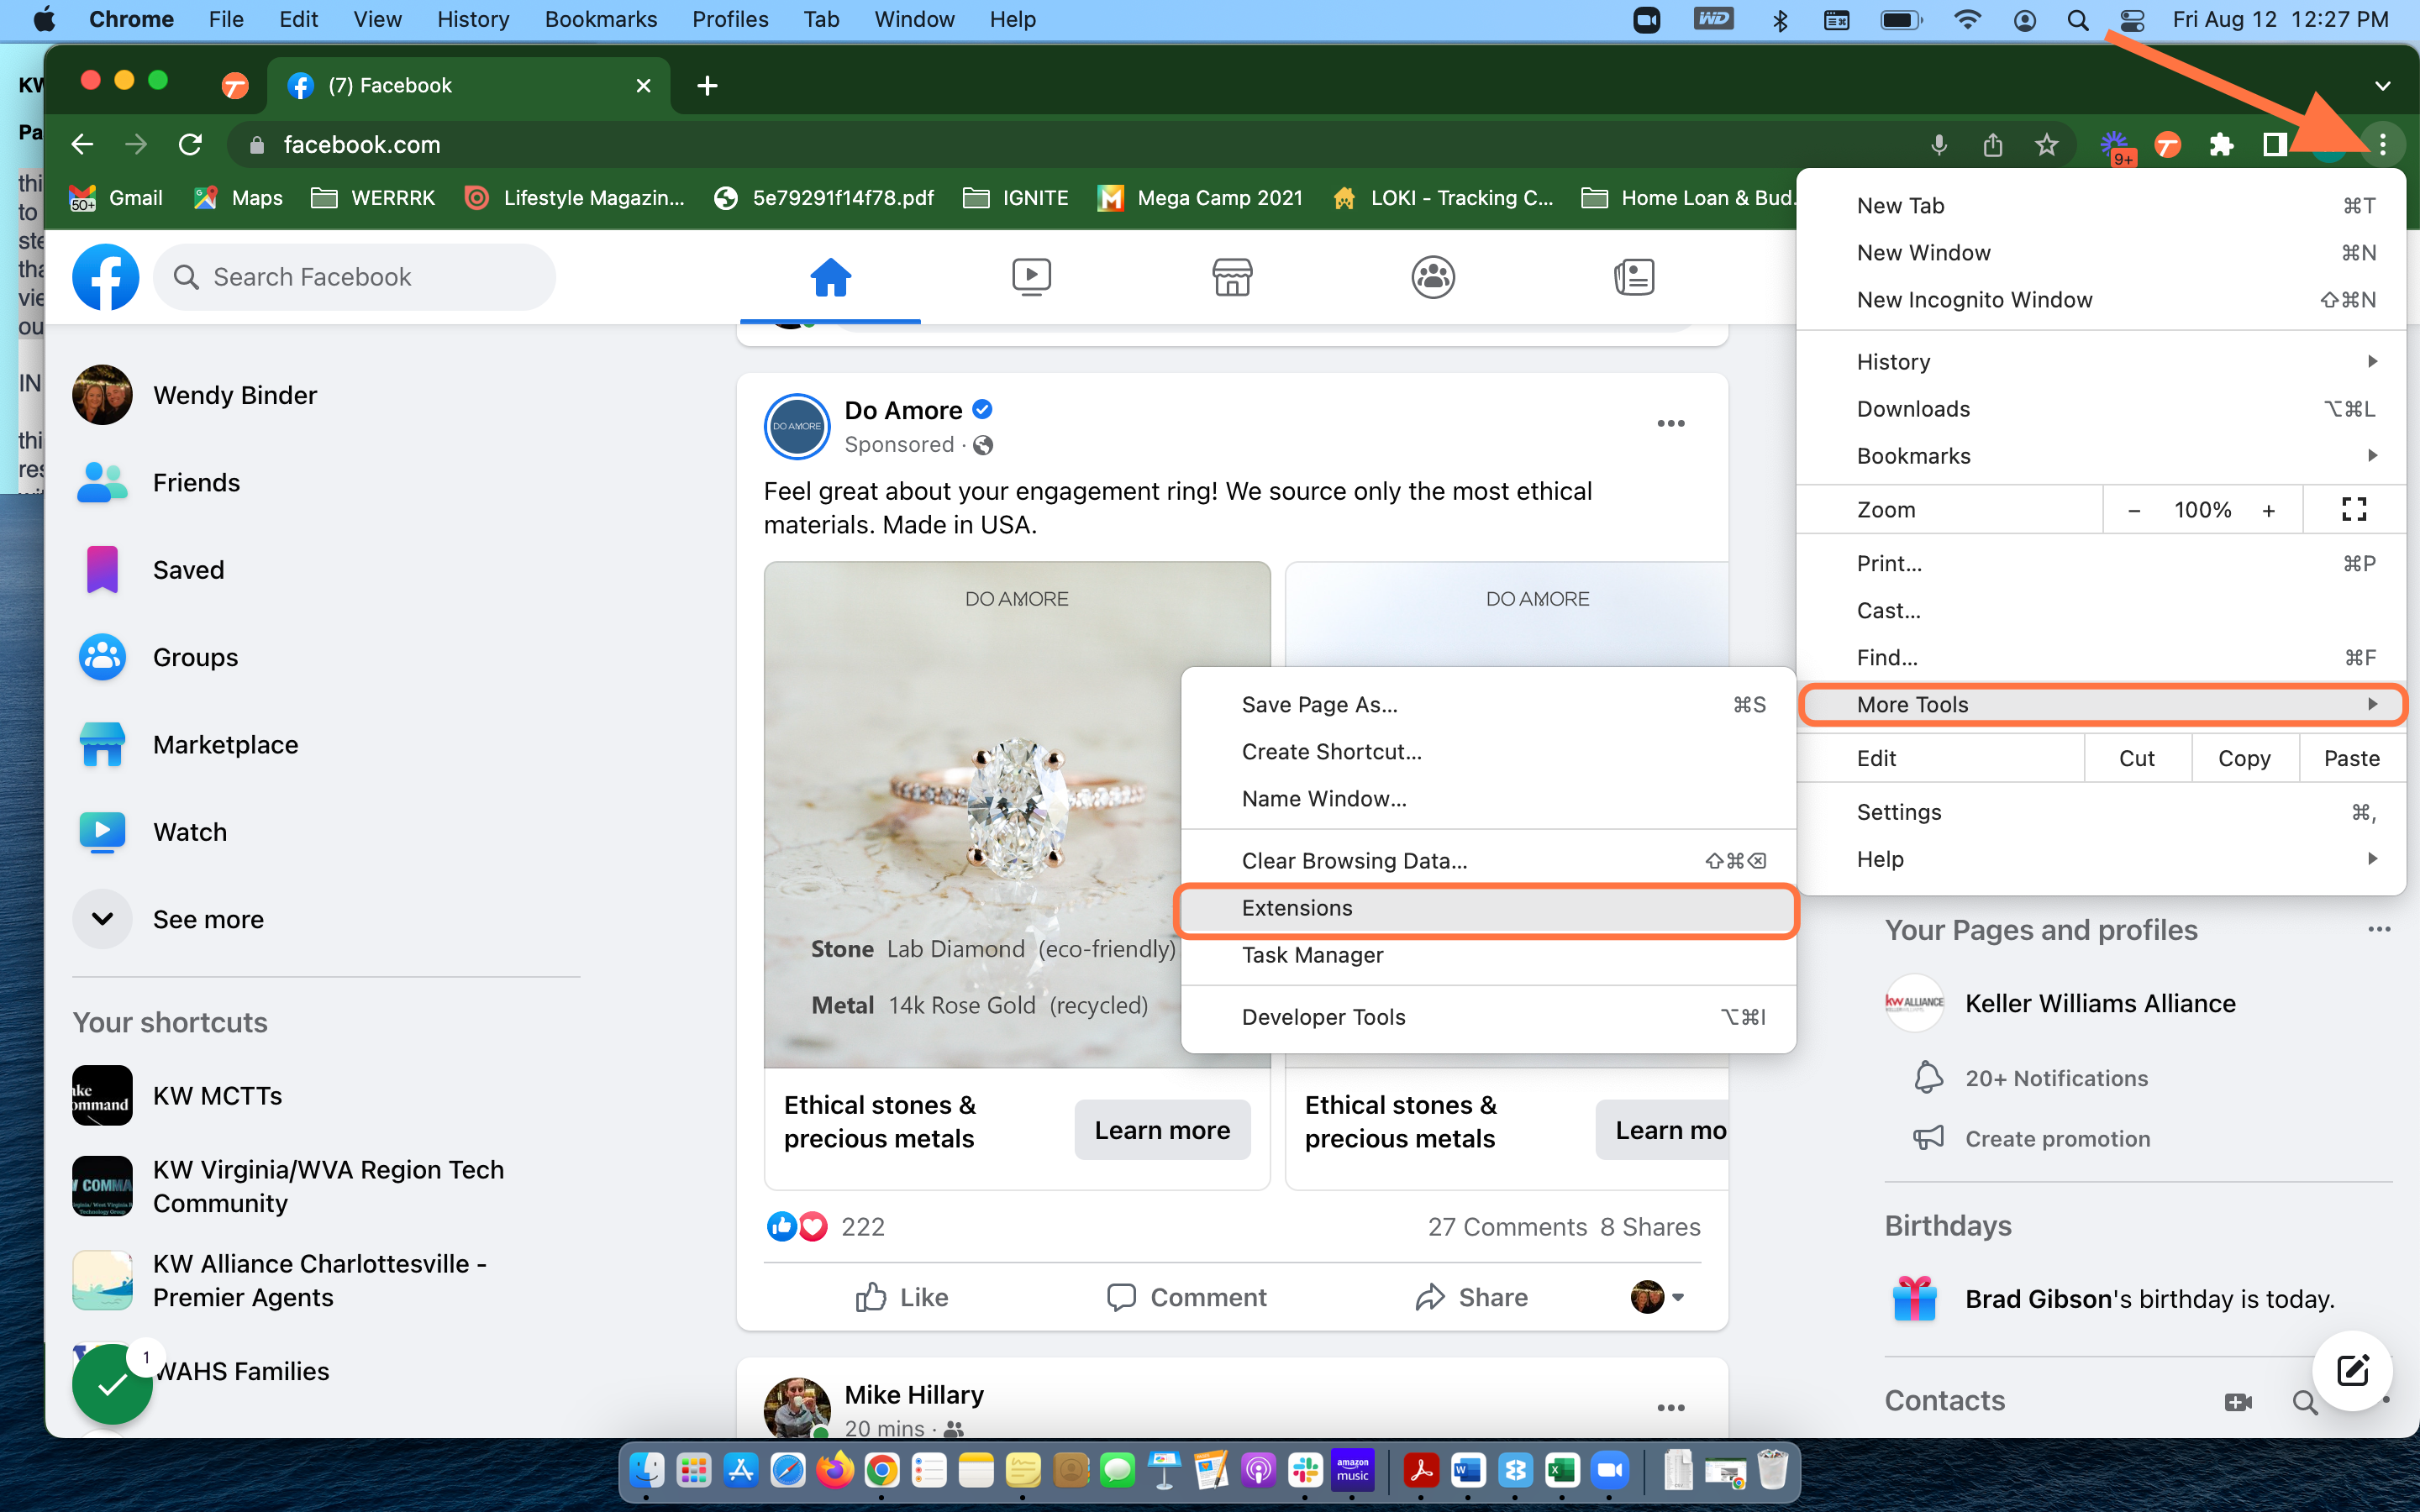Open the Groups icon in top nav
Viewport: 2420px width, 1512px height.
1433,277
